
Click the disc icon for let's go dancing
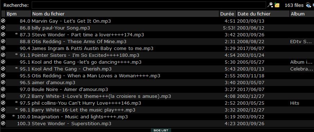pos(3,62)
